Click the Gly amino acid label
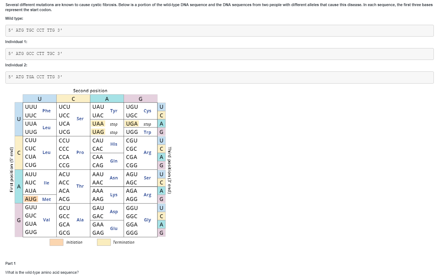The image size is (436, 277). (x=147, y=220)
